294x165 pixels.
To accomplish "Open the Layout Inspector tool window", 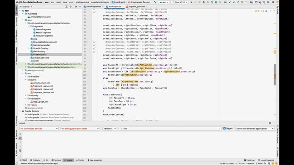I will pyautogui.click(x=266, y=160).
